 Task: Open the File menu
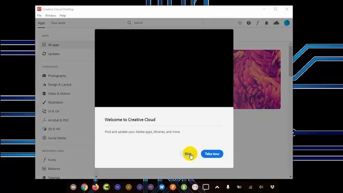pyautogui.click(x=39, y=16)
